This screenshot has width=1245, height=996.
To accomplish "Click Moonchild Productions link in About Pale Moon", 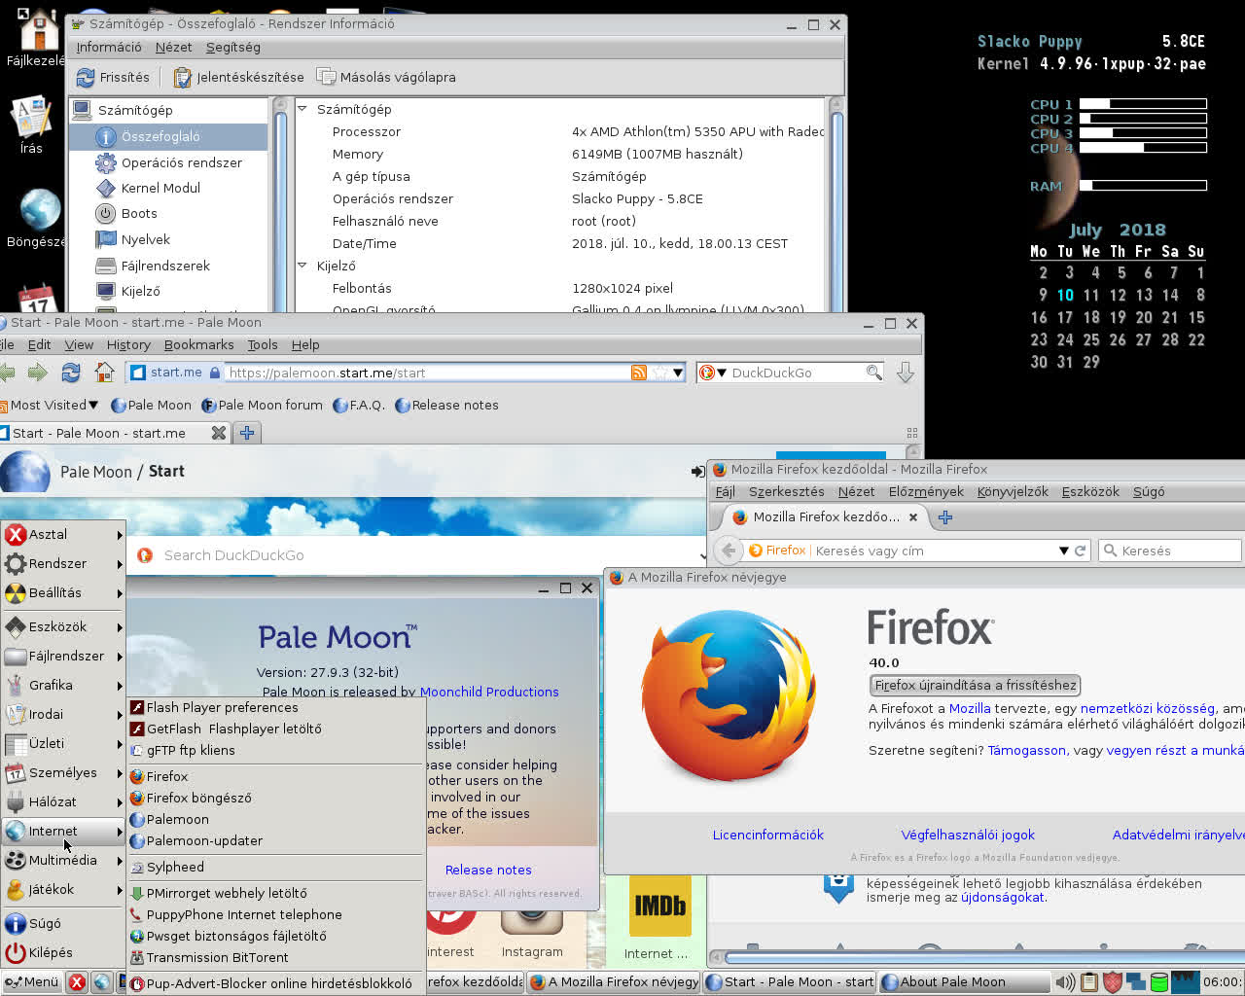I will [489, 692].
